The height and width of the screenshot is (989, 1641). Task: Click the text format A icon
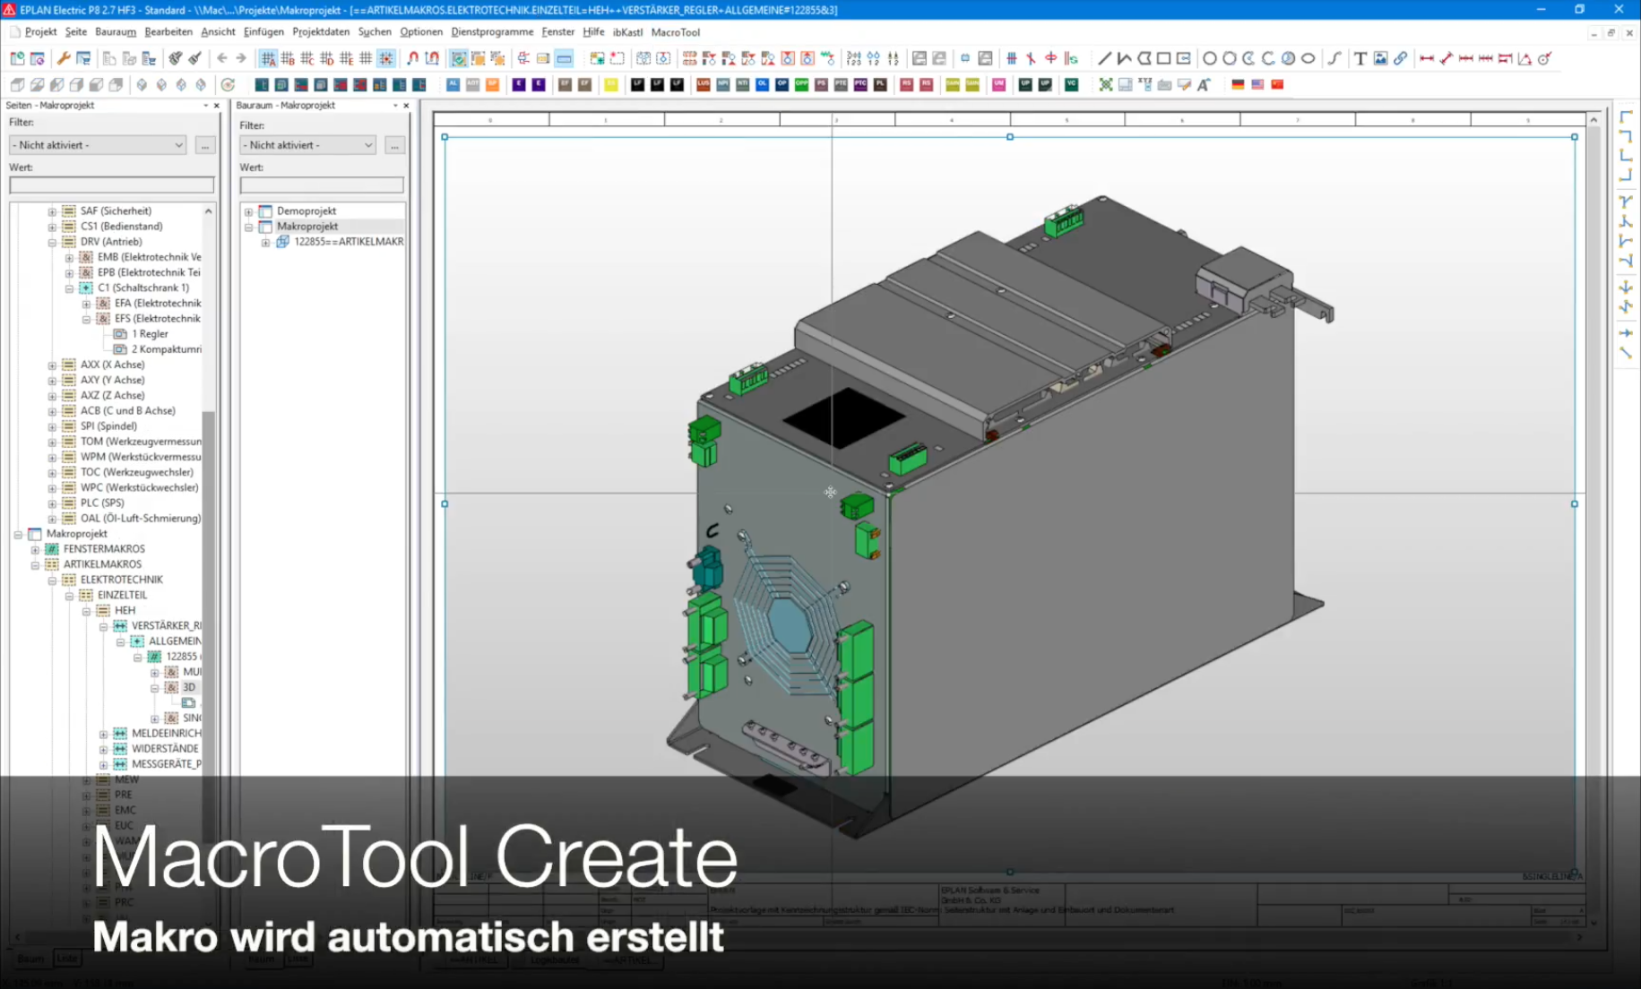(1204, 84)
